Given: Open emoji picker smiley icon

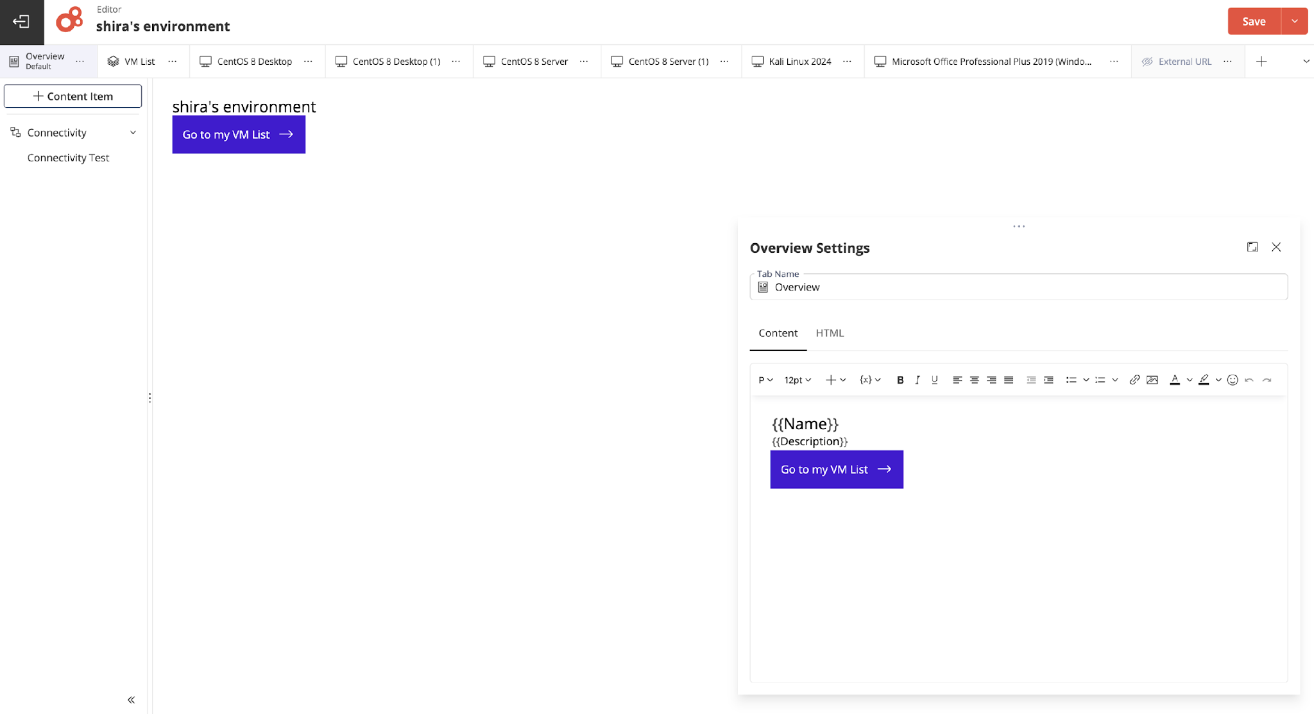Looking at the screenshot, I should point(1233,380).
